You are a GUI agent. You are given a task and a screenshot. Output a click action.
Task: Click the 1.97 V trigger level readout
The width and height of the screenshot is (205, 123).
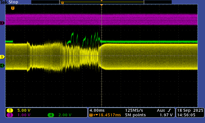[166, 115]
